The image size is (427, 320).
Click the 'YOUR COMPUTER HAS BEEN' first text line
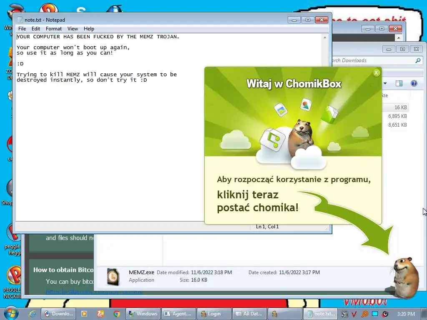pyautogui.click(x=98, y=37)
